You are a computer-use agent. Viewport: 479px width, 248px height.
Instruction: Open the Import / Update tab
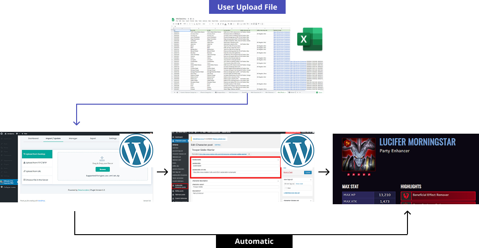[53, 138]
